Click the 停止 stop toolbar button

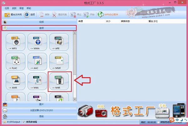point(76,15)
